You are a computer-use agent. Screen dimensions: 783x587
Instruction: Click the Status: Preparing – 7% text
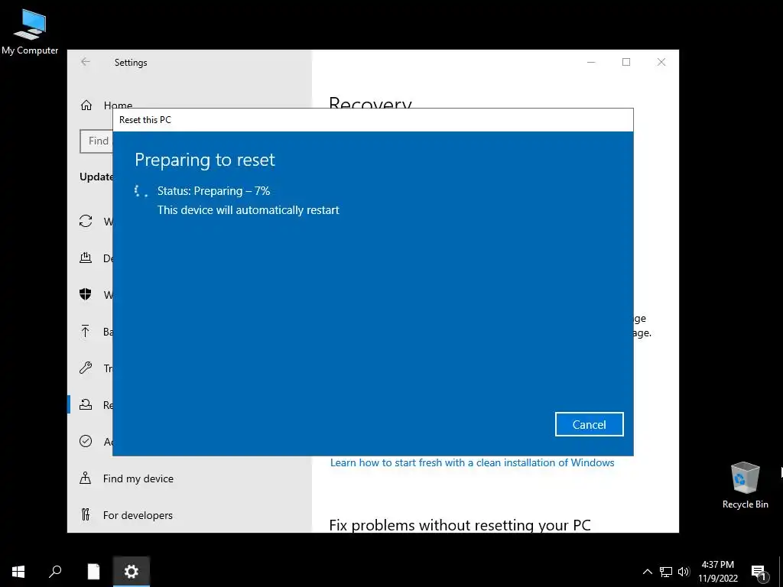(214, 190)
